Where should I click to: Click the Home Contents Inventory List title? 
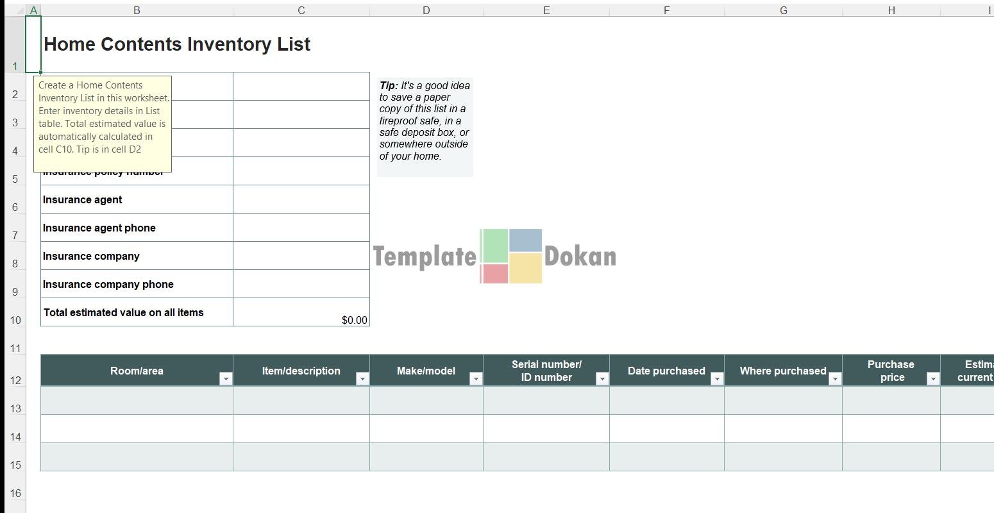pos(177,44)
